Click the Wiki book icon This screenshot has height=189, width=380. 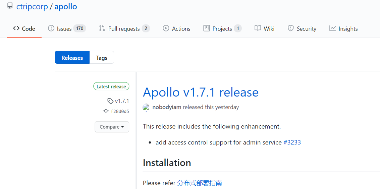click(x=258, y=28)
